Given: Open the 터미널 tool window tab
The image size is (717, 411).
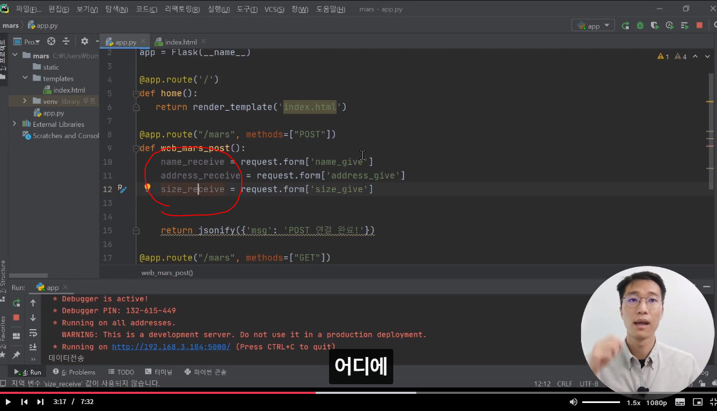Looking at the screenshot, I should pos(159,372).
